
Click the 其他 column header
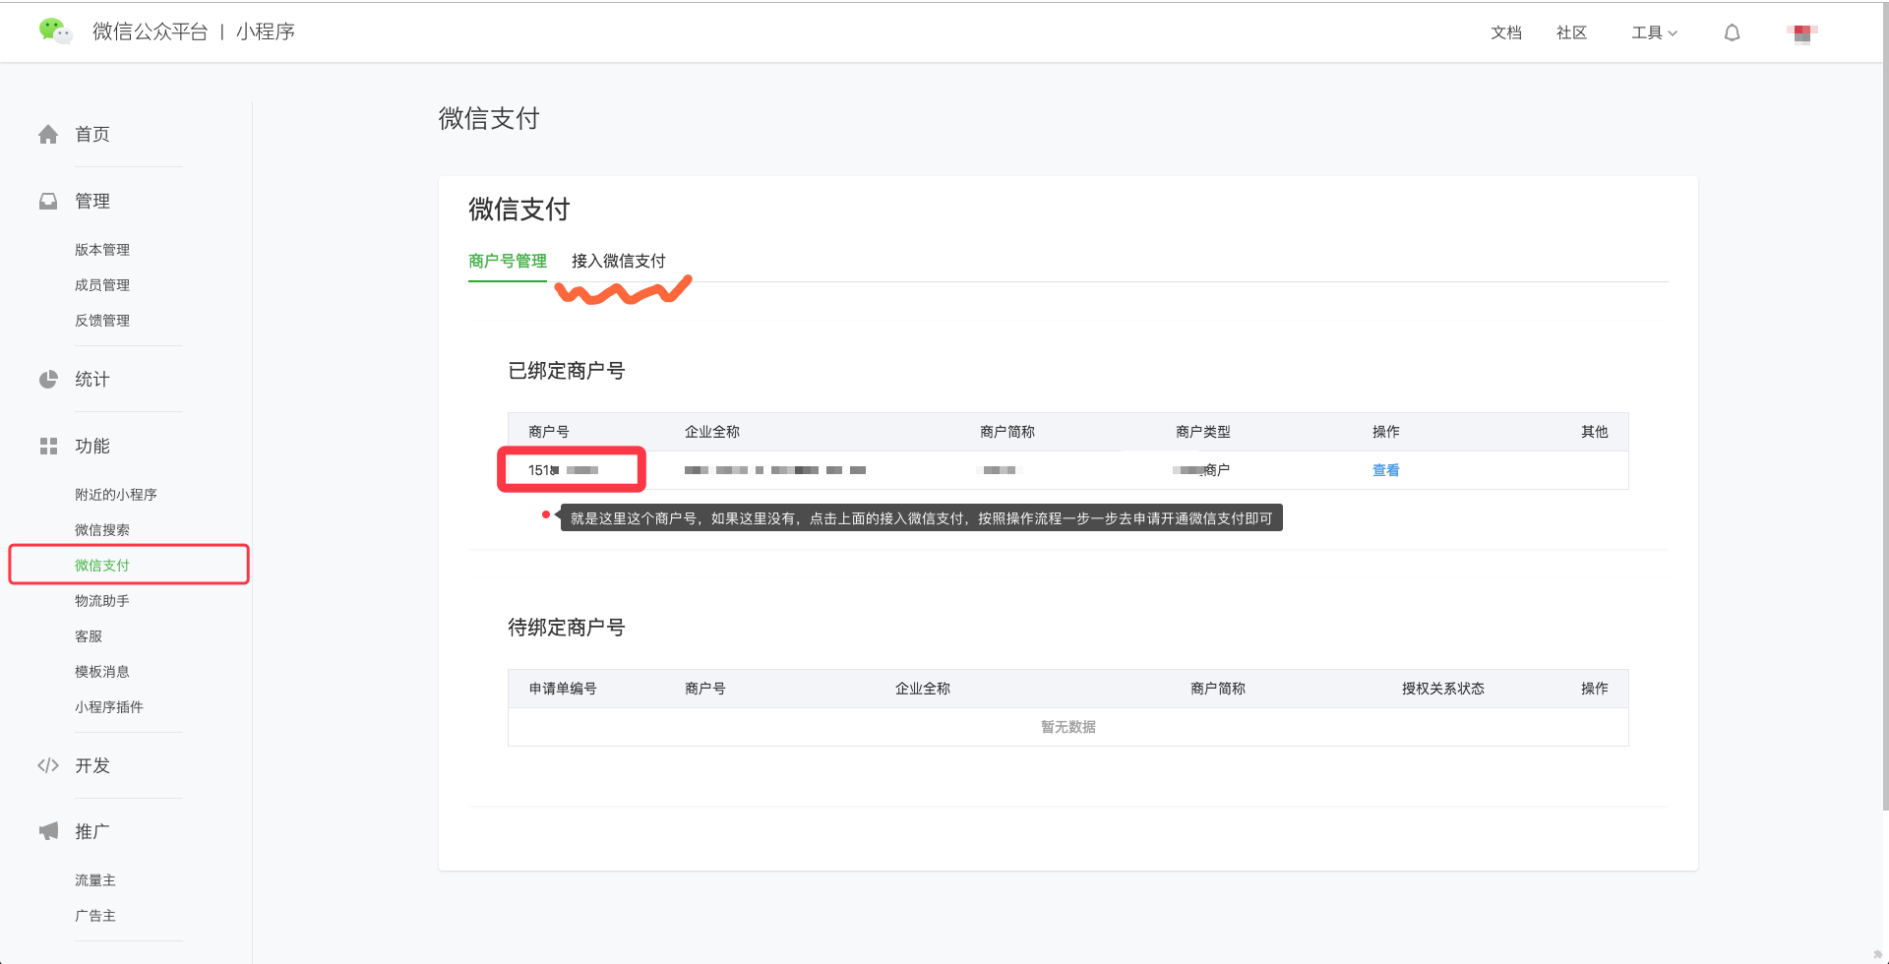[1595, 432]
